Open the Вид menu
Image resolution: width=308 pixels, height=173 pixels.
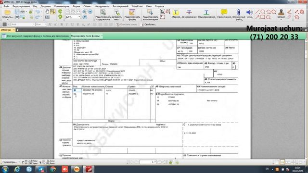coord(35,6)
